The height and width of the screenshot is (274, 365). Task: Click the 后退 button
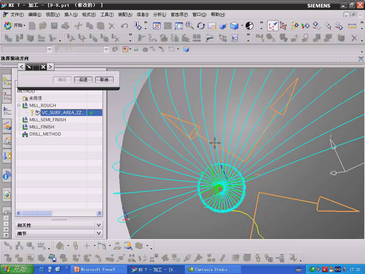point(83,80)
